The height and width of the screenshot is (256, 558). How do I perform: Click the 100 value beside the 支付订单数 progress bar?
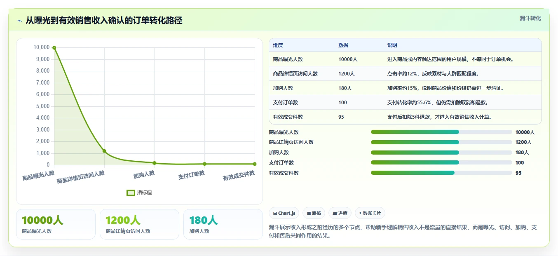(x=520, y=163)
